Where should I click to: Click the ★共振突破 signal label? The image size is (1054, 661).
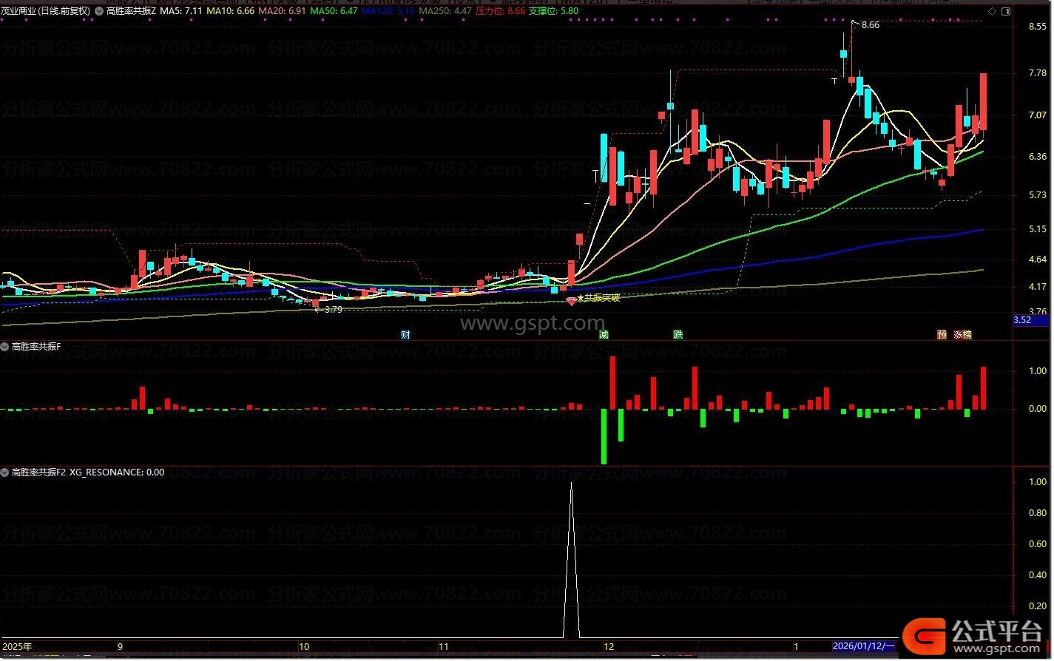coord(598,298)
